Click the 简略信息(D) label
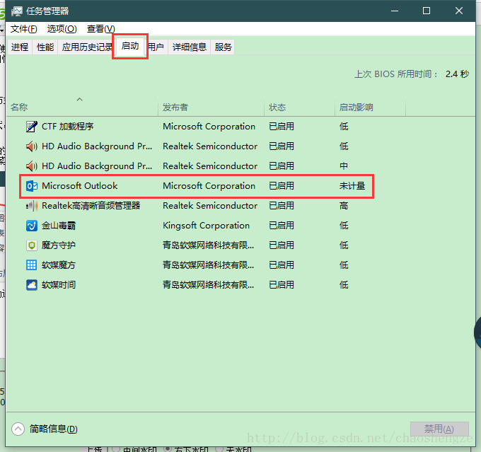Viewport: 481px width, 452px height. (x=53, y=429)
